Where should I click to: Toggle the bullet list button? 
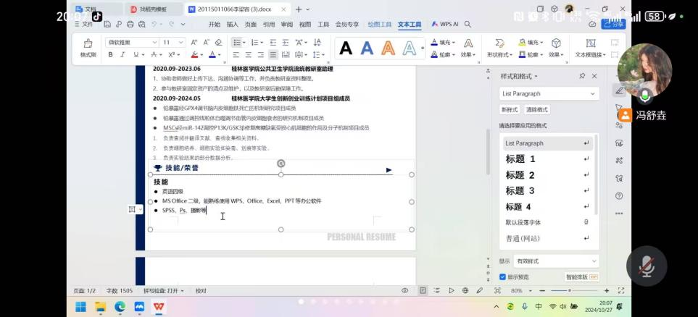tap(236, 43)
